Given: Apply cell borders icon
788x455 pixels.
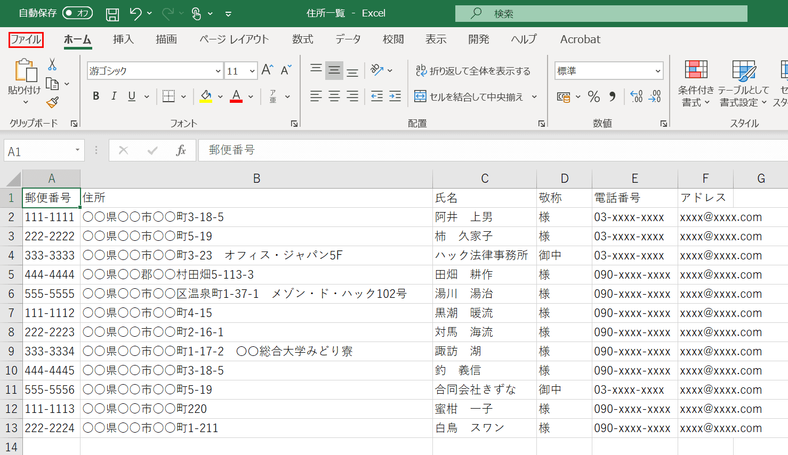Looking at the screenshot, I should [168, 96].
